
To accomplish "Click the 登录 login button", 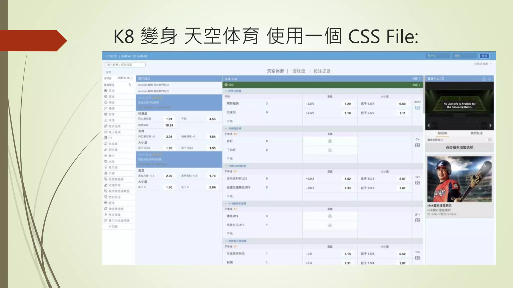I will click(484, 56).
